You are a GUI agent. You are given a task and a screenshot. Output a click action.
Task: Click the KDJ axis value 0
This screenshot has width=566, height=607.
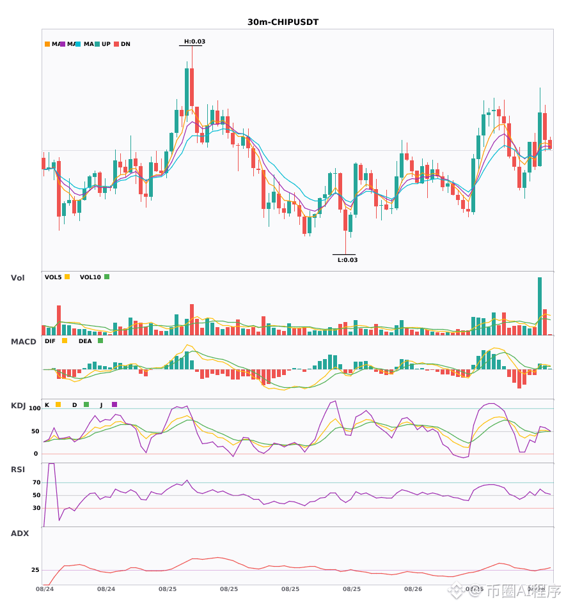click(x=36, y=454)
